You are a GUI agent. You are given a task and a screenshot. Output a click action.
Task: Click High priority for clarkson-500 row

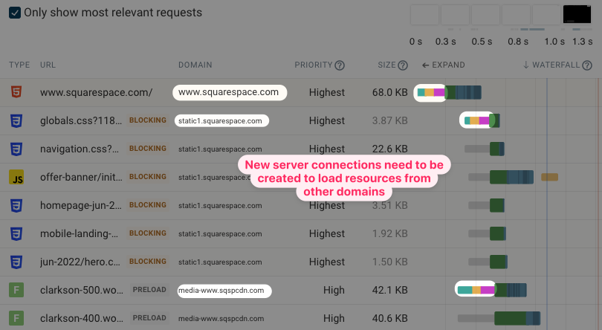tap(334, 290)
